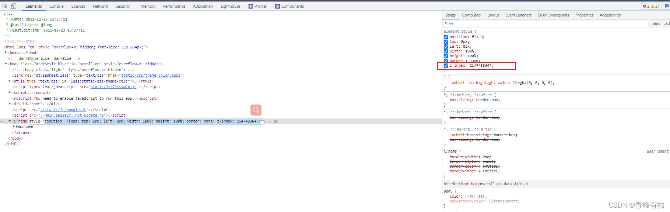
Task: Open the Console tab
Action: tap(56, 6)
